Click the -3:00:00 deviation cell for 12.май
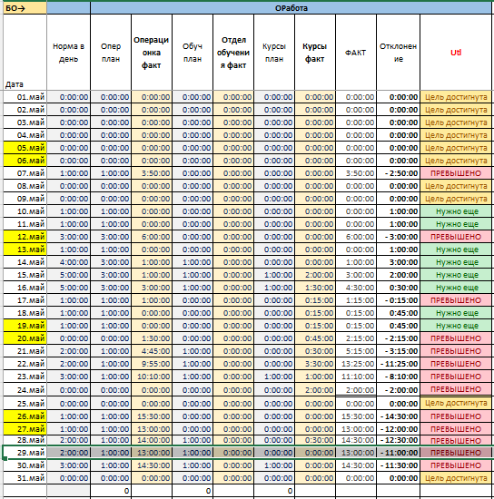Viewport: 494px width, 499px height. (x=398, y=237)
